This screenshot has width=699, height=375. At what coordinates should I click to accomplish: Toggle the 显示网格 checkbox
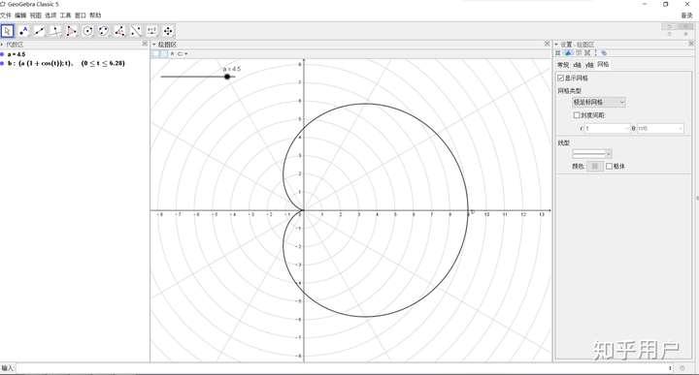561,78
